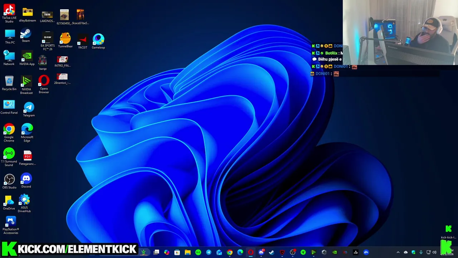Image resolution: width=458 pixels, height=258 pixels.
Task: Select This PC desktop icon
Action: (10, 37)
